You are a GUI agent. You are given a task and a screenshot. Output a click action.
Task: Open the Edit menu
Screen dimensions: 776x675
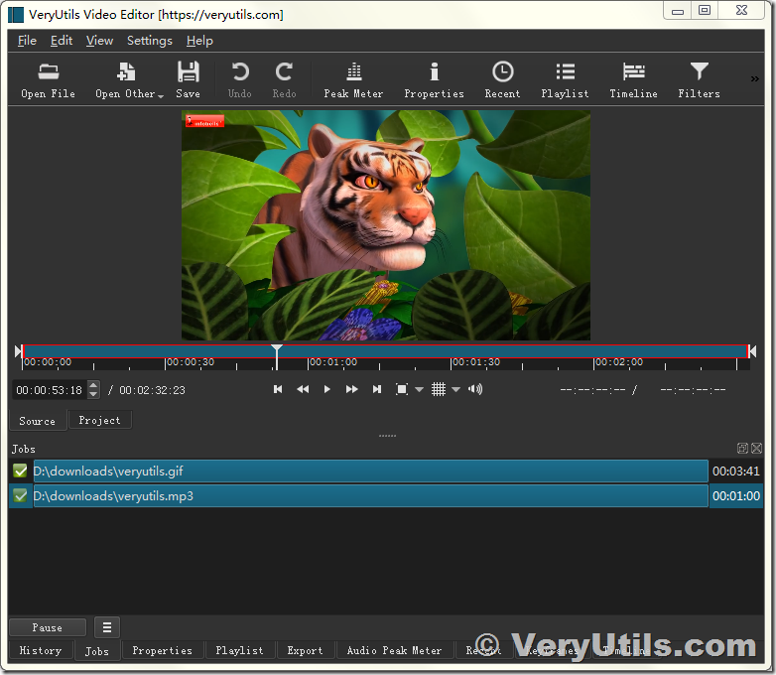pyautogui.click(x=62, y=41)
